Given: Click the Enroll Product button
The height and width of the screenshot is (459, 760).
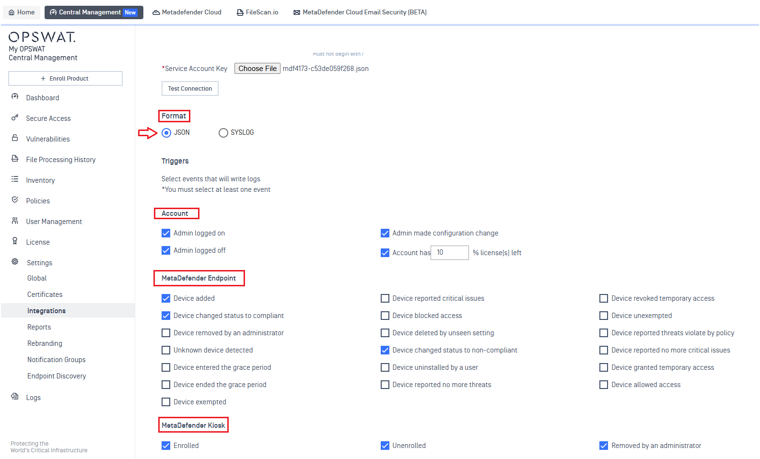Looking at the screenshot, I should click(x=65, y=79).
